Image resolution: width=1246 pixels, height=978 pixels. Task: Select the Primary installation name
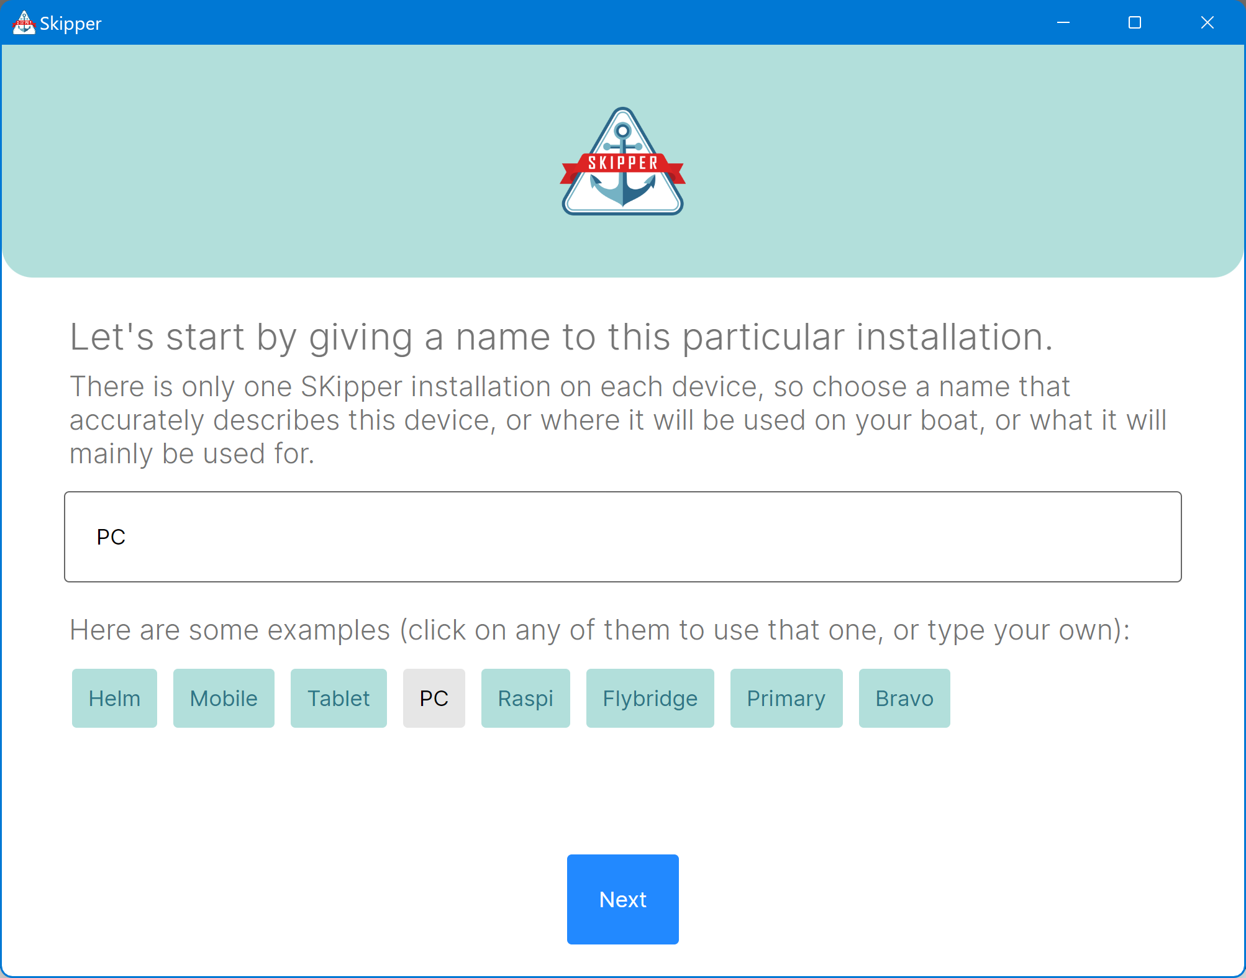pos(786,698)
